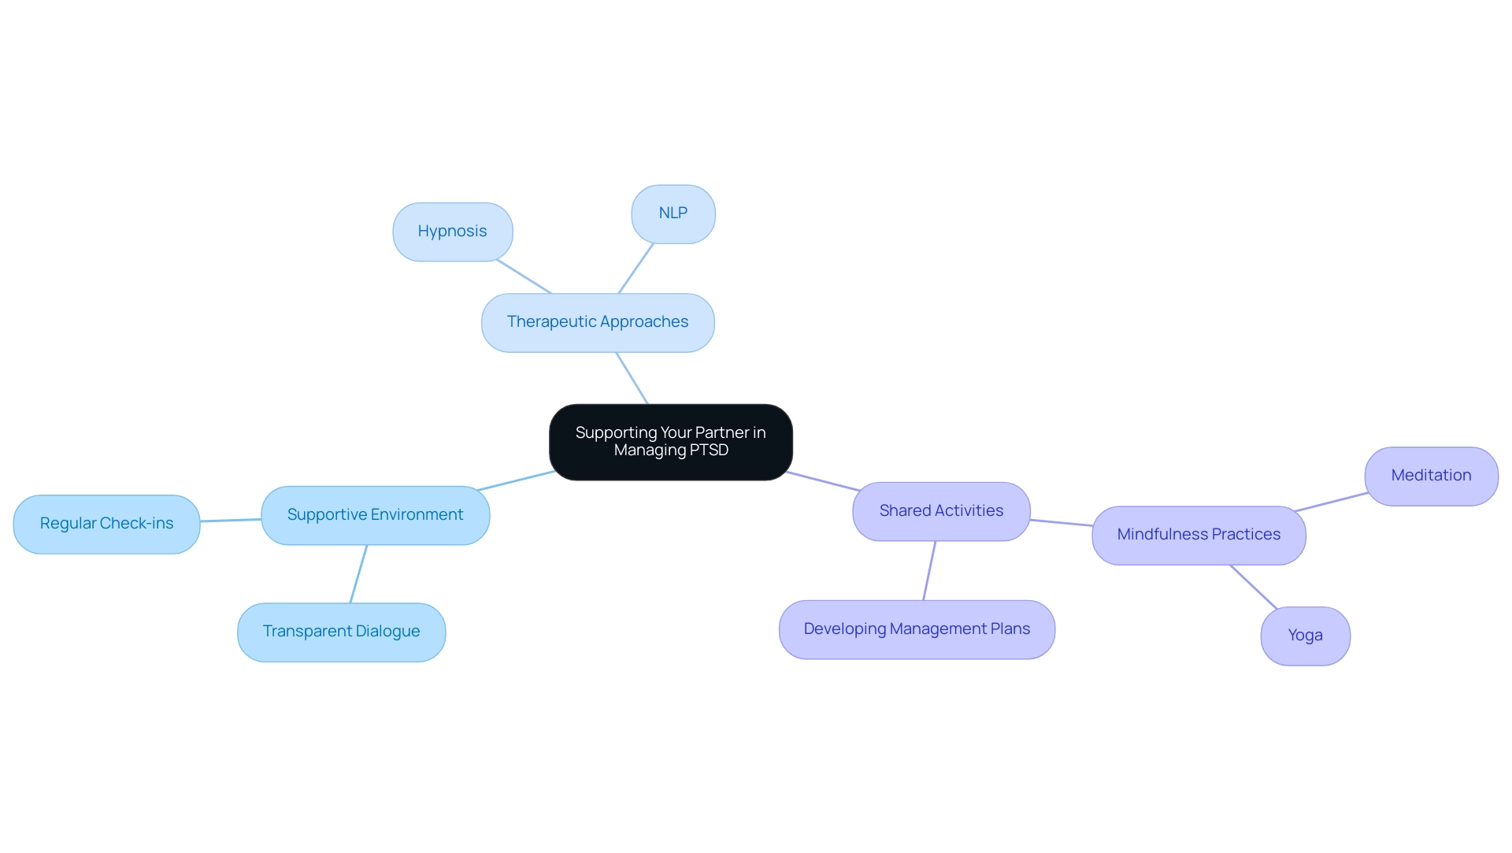Toggle visibility of Transparent Dialogue node
This screenshot has width=1512, height=853.
pyautogui.click(x=343, y=631)
